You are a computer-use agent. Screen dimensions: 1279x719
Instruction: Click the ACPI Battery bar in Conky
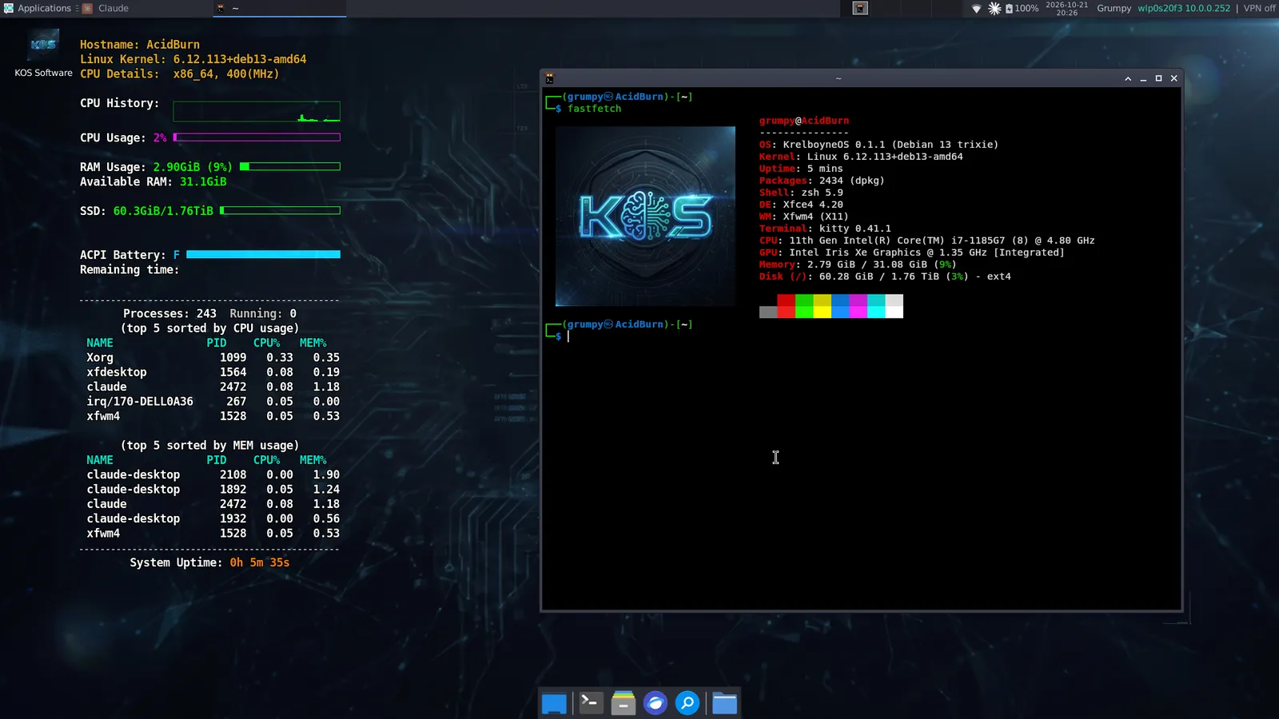[x=263, y=254]
